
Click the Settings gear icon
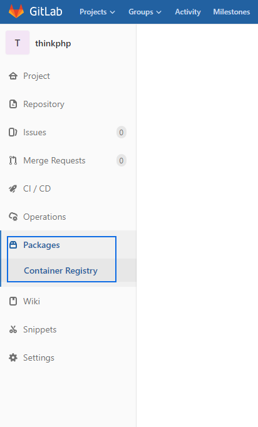[13, 358]
